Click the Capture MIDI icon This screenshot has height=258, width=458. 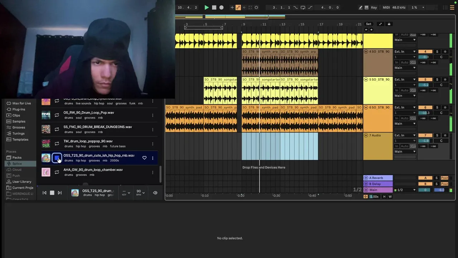pyautogui.click(x=250, y=8)
